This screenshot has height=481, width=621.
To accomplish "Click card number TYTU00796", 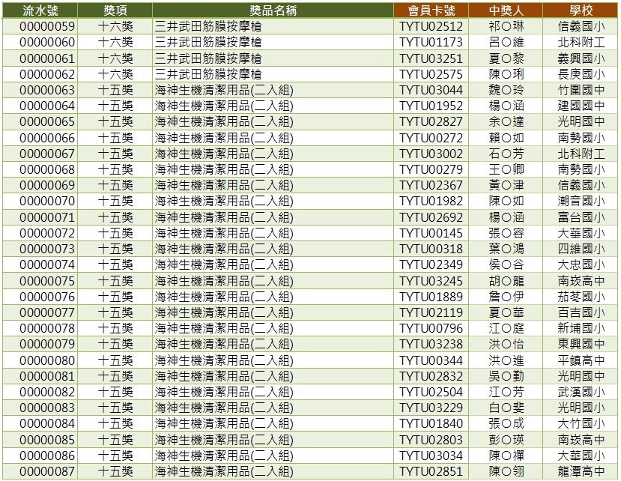I will point(431,328).
